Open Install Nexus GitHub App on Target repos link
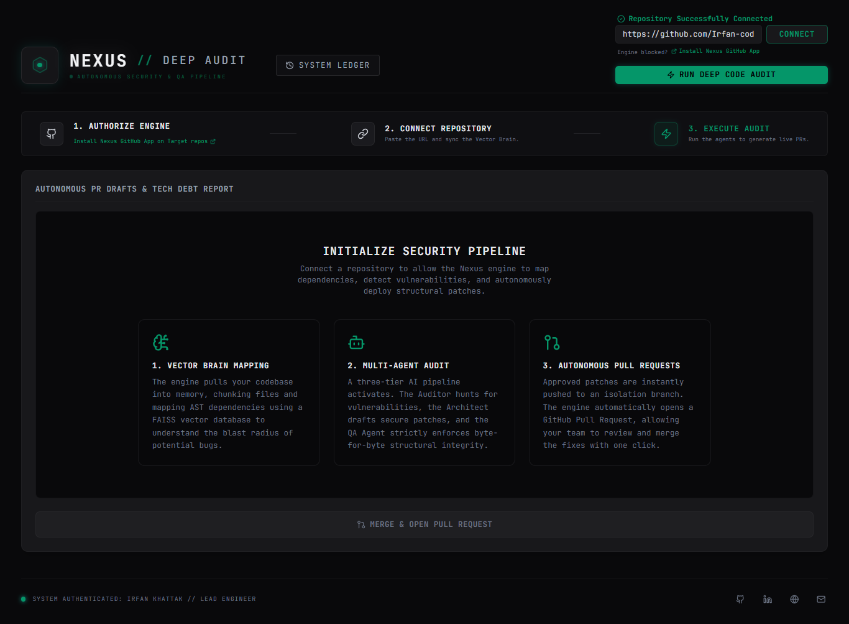 (144, 141)
